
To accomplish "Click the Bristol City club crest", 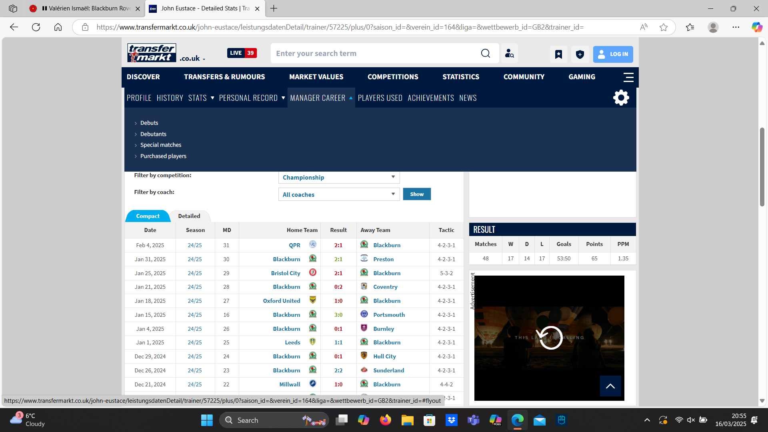I will point(313,272).
